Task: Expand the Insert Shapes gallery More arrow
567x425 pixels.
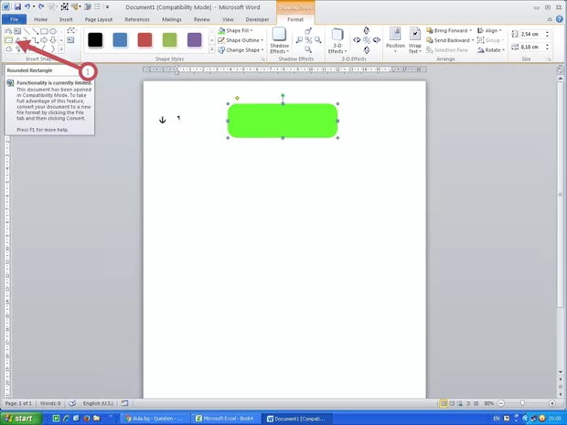Action: (61, 48)
